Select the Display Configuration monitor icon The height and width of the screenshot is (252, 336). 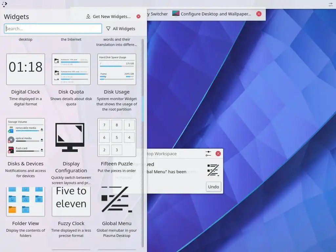pos(70,137)
